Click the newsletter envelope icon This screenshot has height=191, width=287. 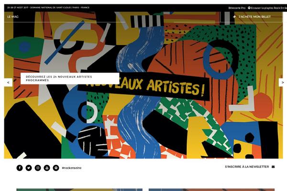pos(273,167)
